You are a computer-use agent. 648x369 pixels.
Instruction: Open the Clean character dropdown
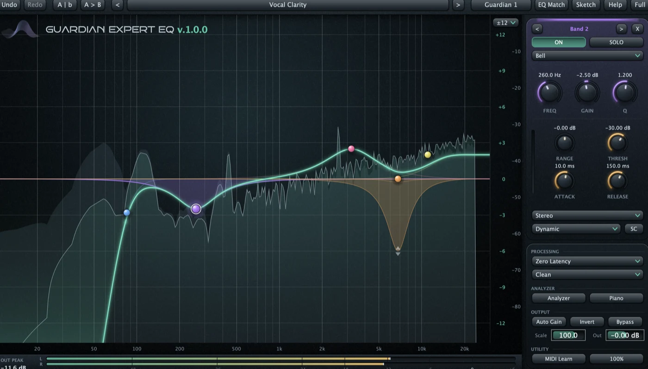pyautogui.click(x=587, y=275)
